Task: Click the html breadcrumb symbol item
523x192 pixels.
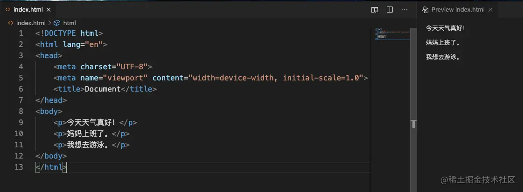Action: [70, 23]
